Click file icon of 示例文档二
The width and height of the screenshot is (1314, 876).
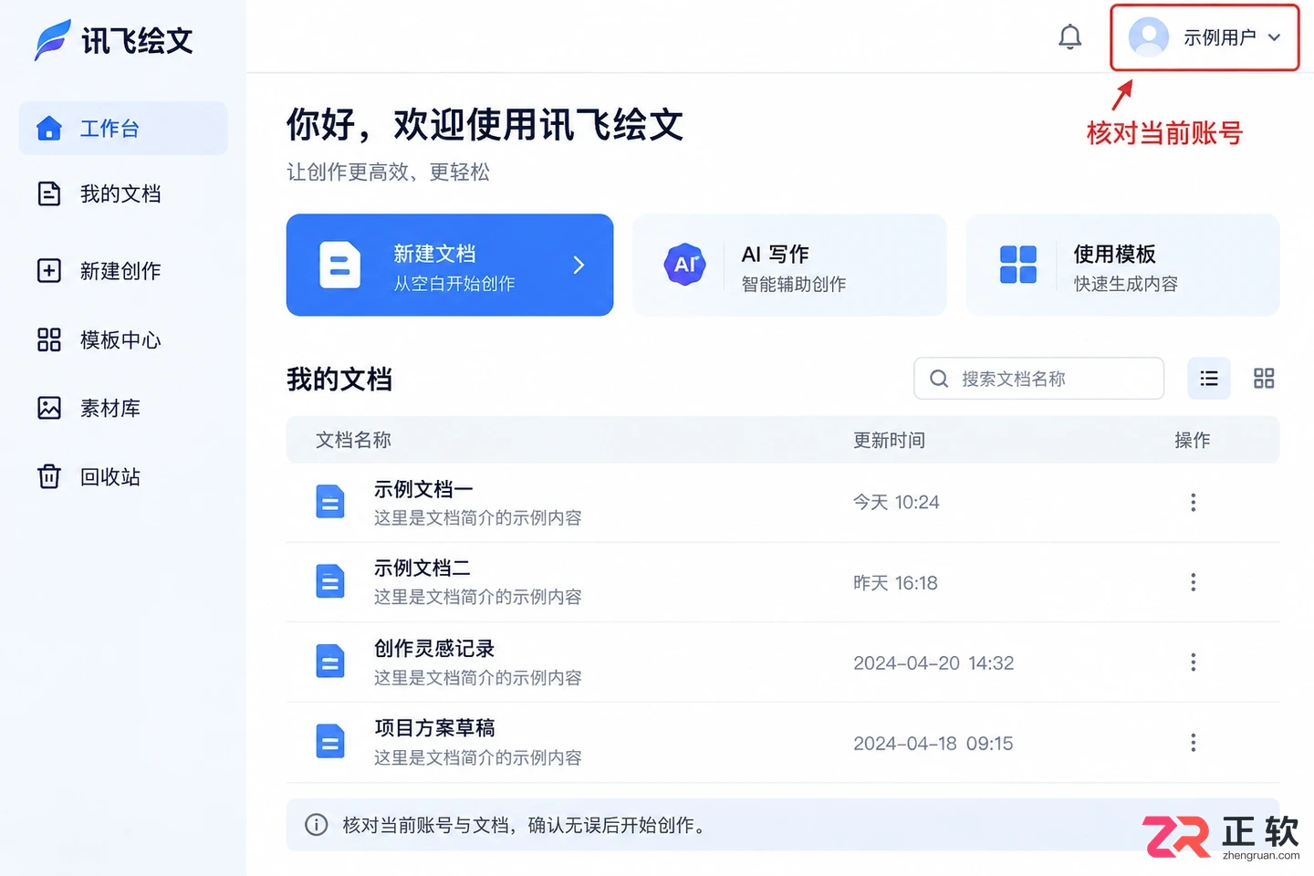[330, 581]
